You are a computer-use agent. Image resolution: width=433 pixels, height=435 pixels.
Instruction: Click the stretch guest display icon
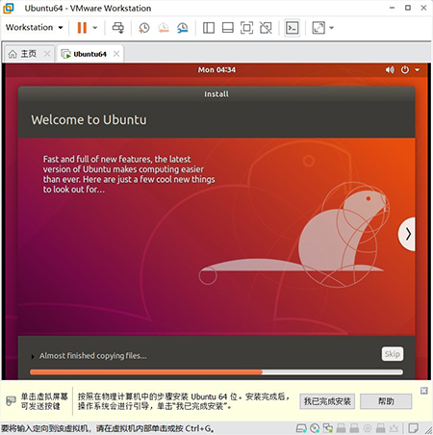point(318,28)
